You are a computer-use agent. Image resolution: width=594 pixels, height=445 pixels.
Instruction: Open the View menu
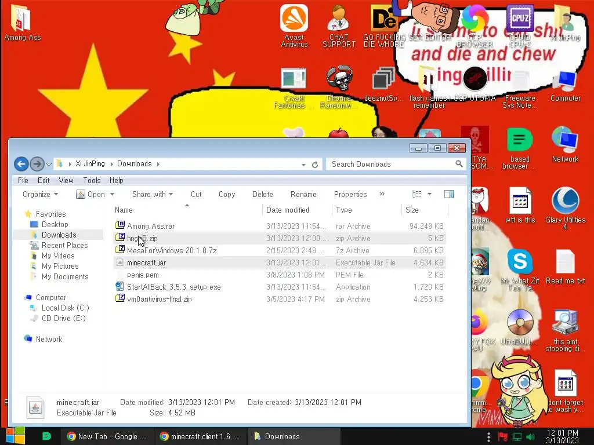pos(66,181)
